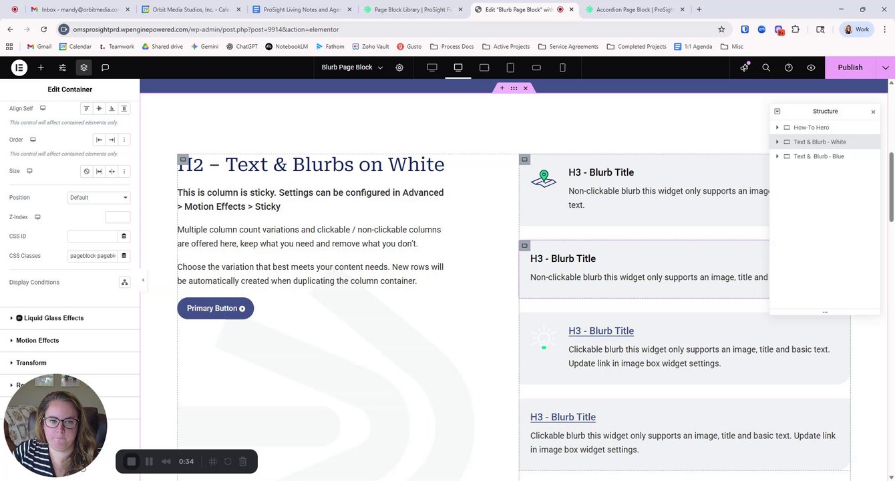Select the mobile portrait preview icon

tap(562, 67)
